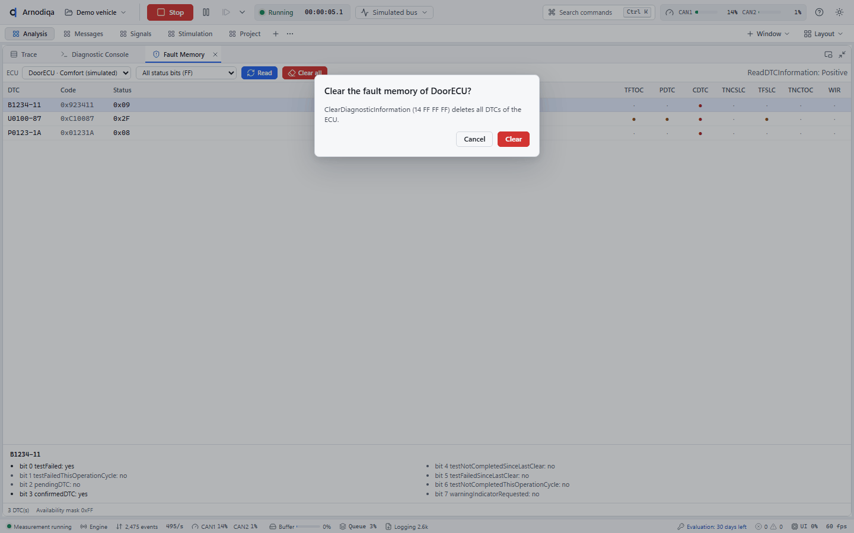Expand the playback options chevron

242,12
